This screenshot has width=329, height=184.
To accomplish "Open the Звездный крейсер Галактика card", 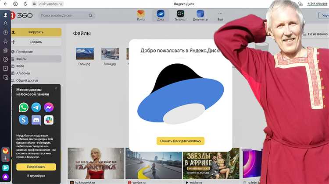I will pyautogui.click(x=96, y=163).
